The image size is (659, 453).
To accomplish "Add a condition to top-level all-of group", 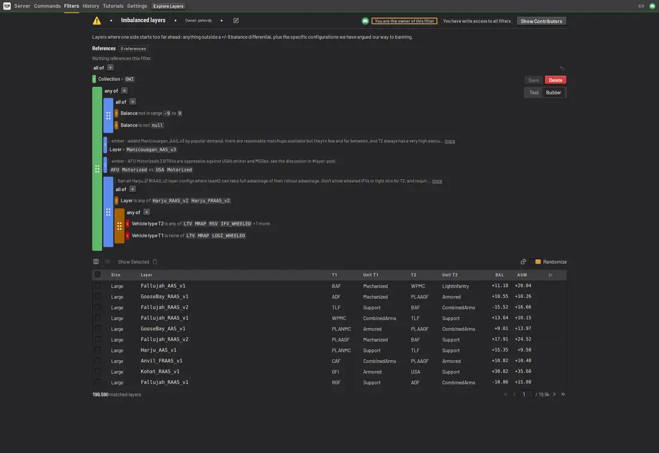I will [110, 68].
